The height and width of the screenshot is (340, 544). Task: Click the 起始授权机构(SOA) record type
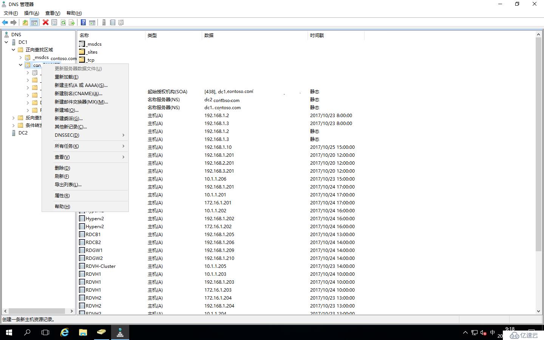coord(167,91)
